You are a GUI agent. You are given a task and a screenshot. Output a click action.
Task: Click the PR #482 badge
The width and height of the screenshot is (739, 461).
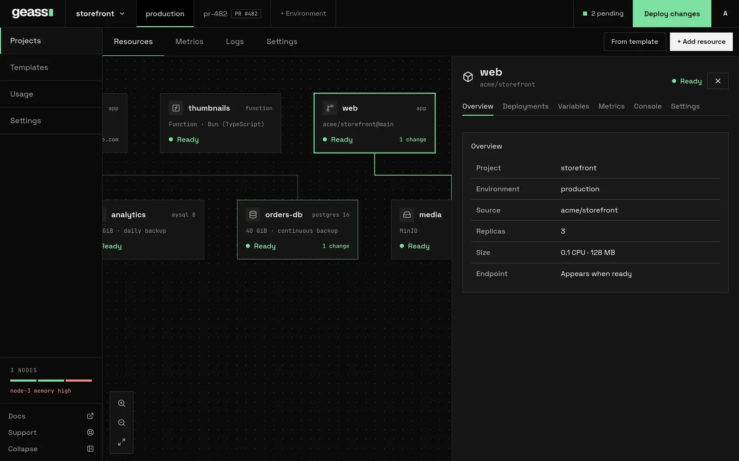[x=246, y=14]
